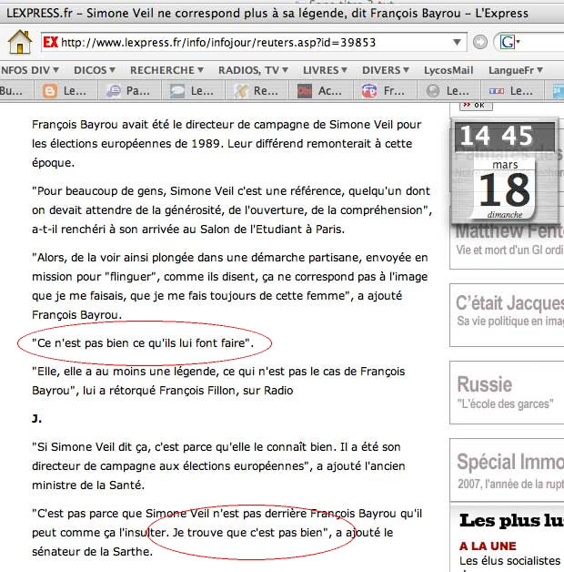
Task: Open the Google search engine selector icon
Action: pos(509,42)
